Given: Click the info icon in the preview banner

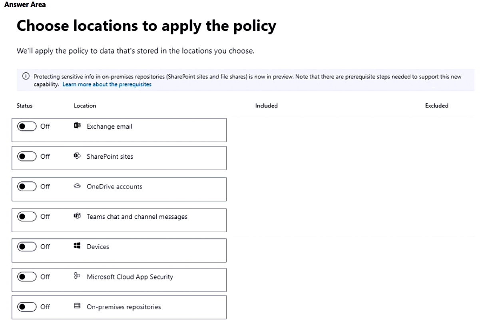Looking at the screenshot, I should (x=26, y=77).
